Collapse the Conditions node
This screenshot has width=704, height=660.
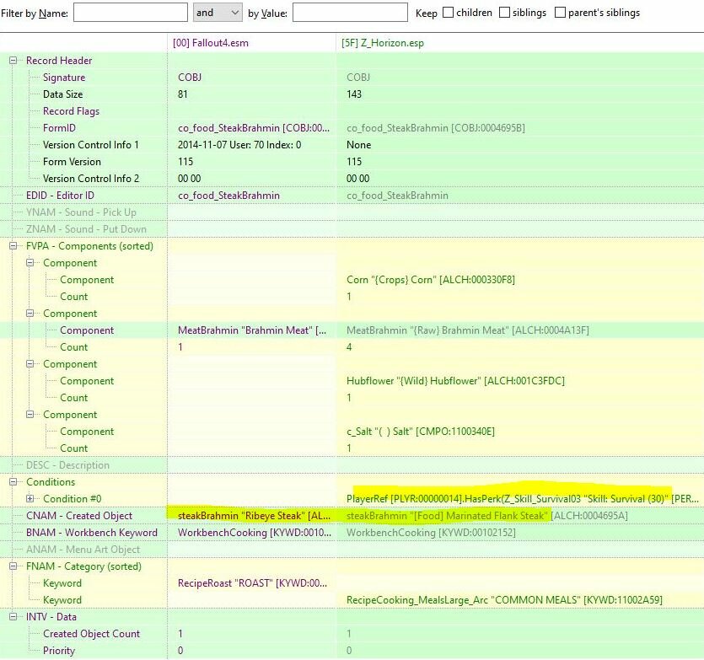tap(13, 482)
